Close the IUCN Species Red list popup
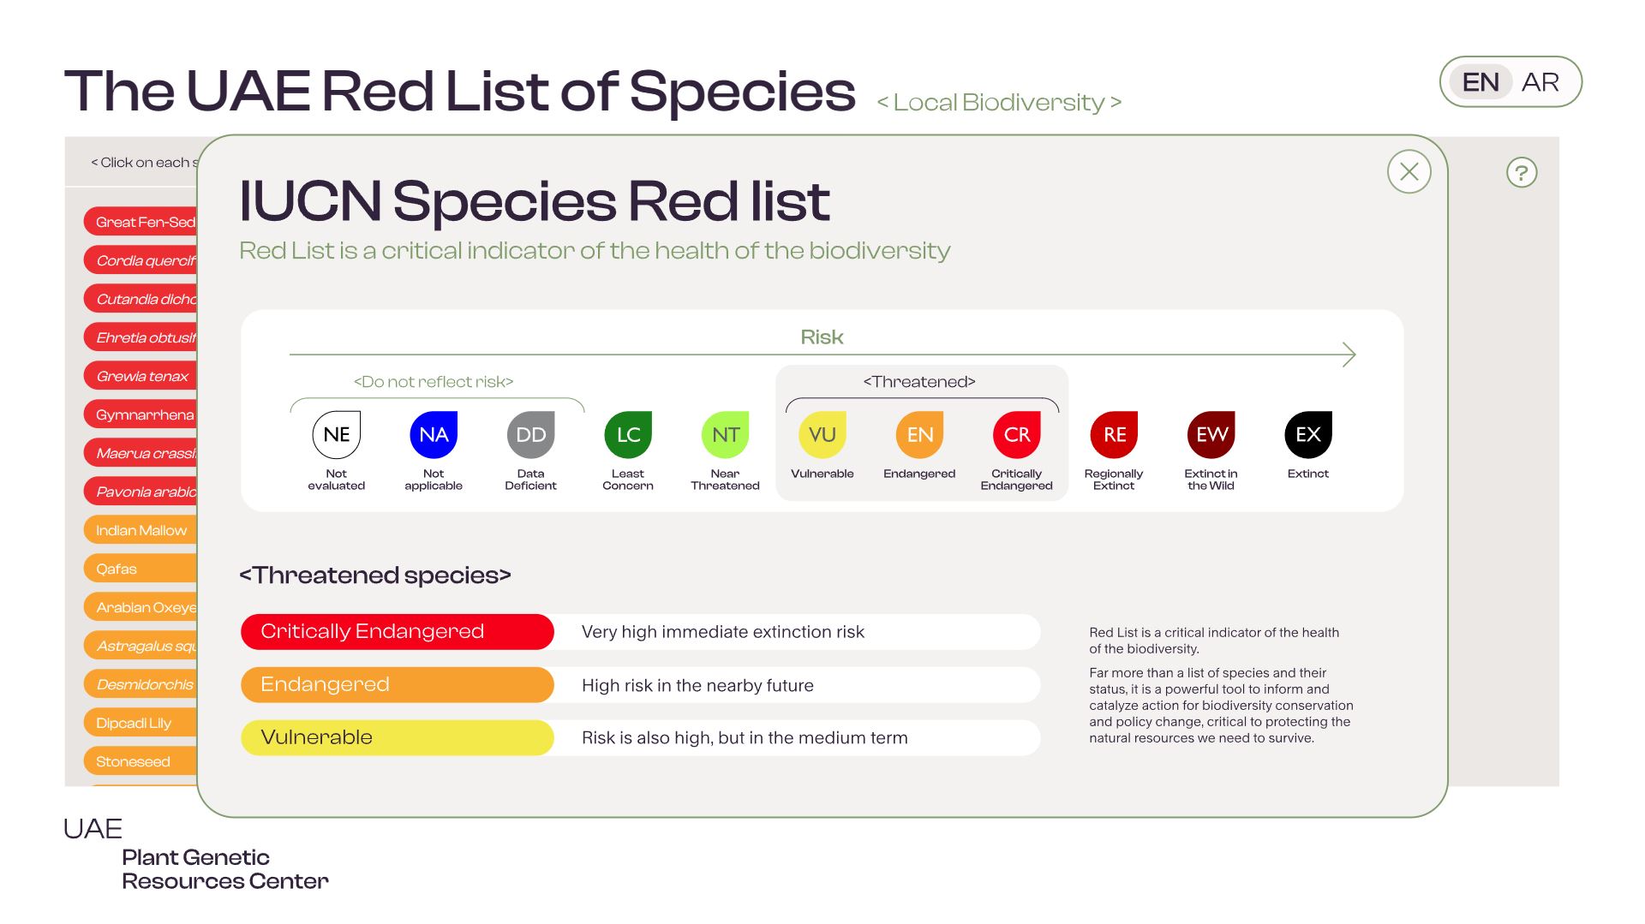 click(1409, 172)
